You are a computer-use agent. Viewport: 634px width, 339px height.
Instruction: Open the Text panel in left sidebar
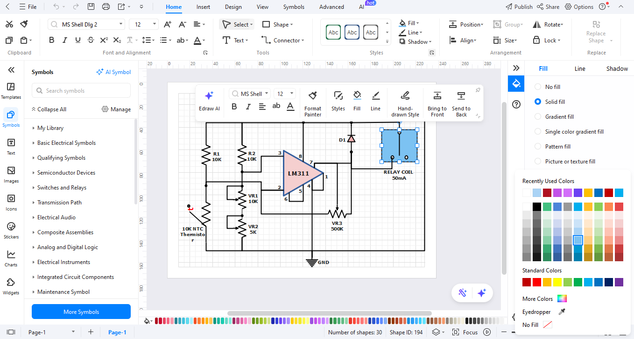[x=11, y=147]
